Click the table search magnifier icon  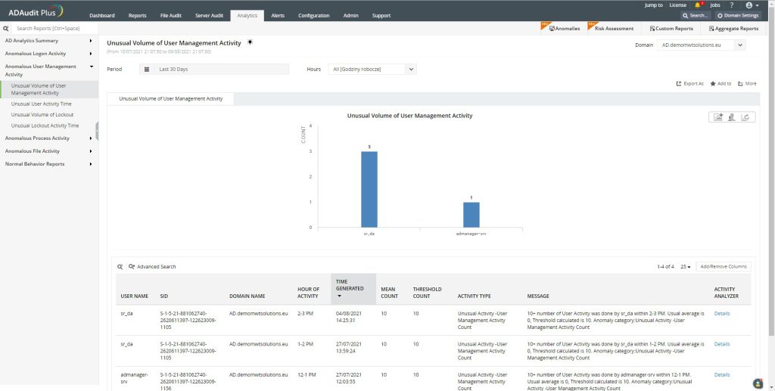tap(120, 266)
